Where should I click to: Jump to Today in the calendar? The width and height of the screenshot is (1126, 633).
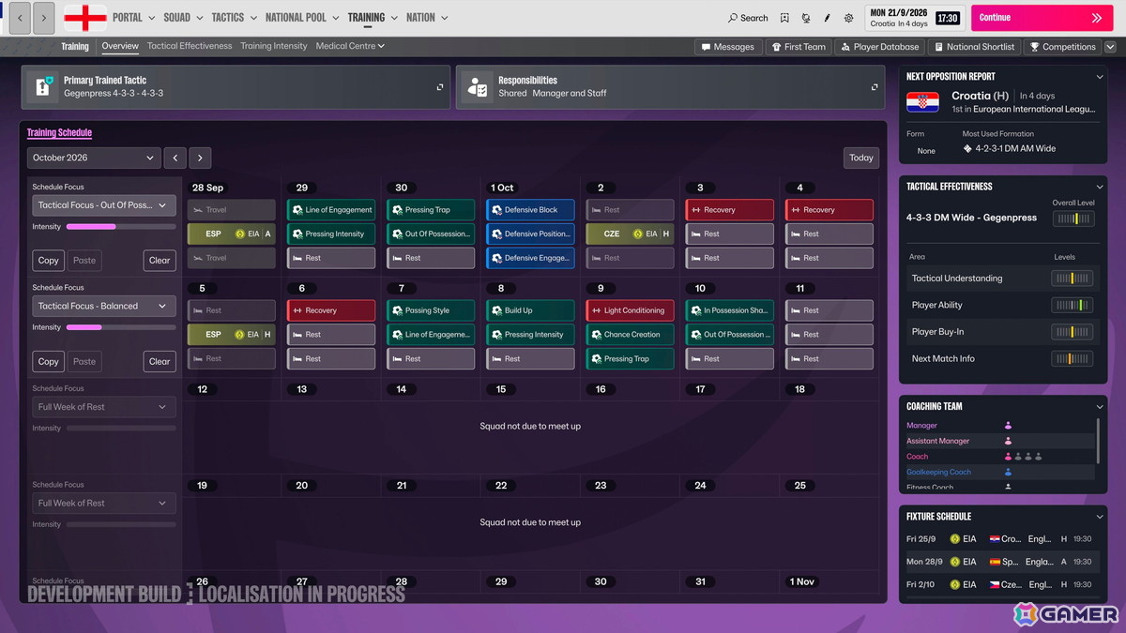(861, 158)
